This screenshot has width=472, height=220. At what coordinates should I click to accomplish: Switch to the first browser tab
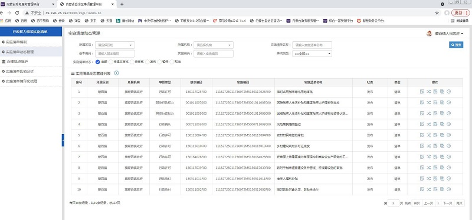[x=28, y=4]
